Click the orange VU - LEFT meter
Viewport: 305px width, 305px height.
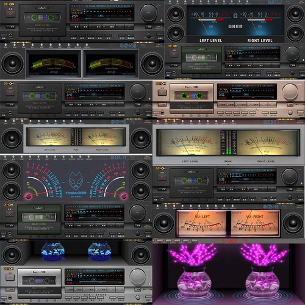click(x=202, y=224)
